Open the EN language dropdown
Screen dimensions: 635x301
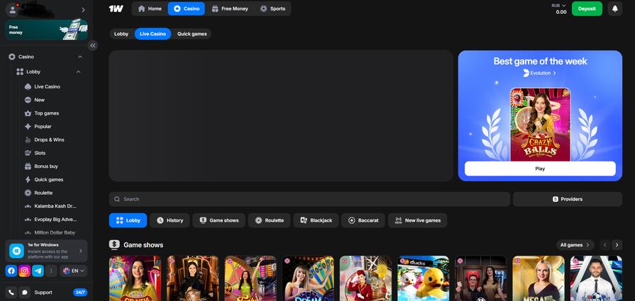(x=74, y=271)
